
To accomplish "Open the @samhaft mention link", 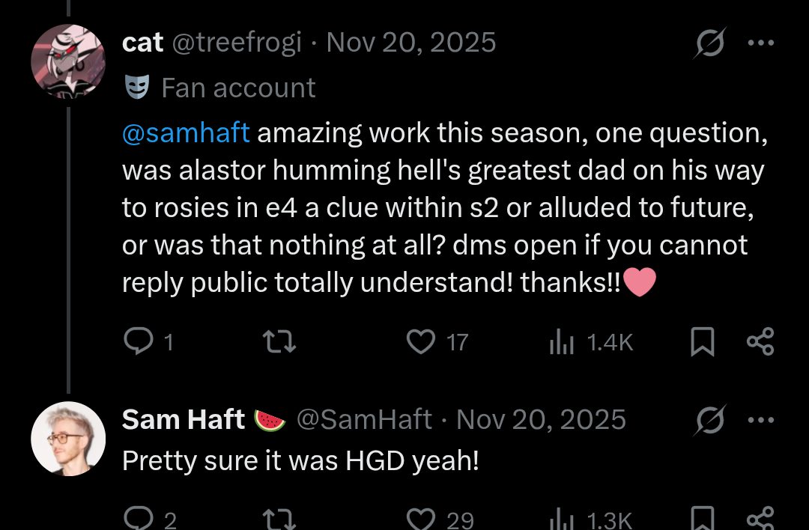I will (x=185, y=133).
